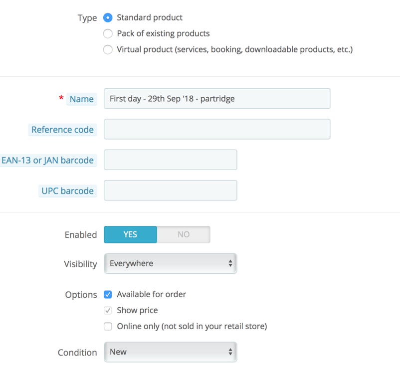This screenshot has height=374, width=400.
Task: Select the Virtual product option
Action: point(108,49)
